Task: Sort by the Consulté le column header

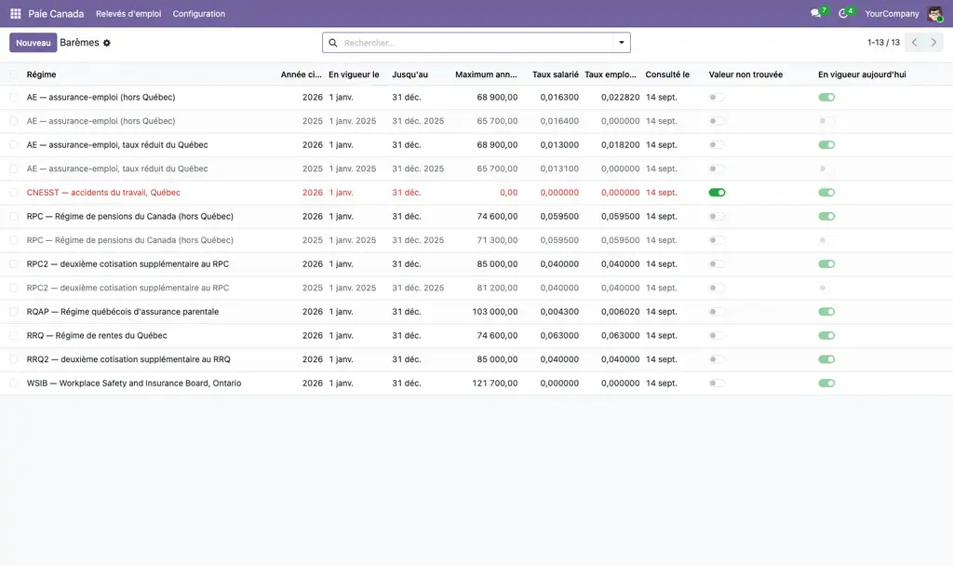Action: click(x=667, y=74)
